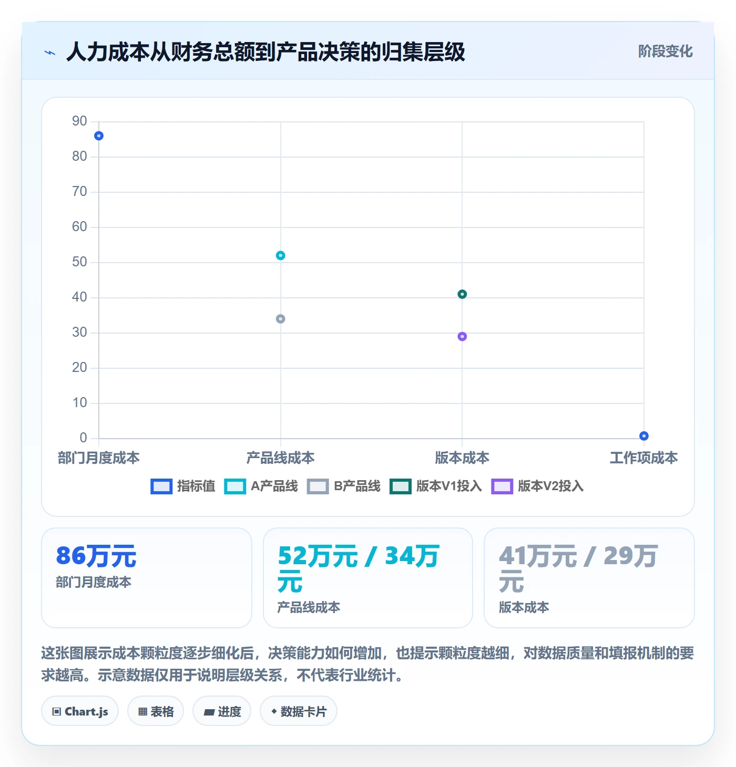
Task: Click the 表格 tag chip
Action: pyautogui.click(x=156, y=711)
